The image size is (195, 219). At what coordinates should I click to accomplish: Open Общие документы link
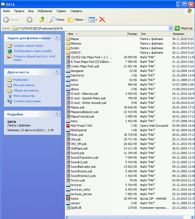[x=26, y=90]
